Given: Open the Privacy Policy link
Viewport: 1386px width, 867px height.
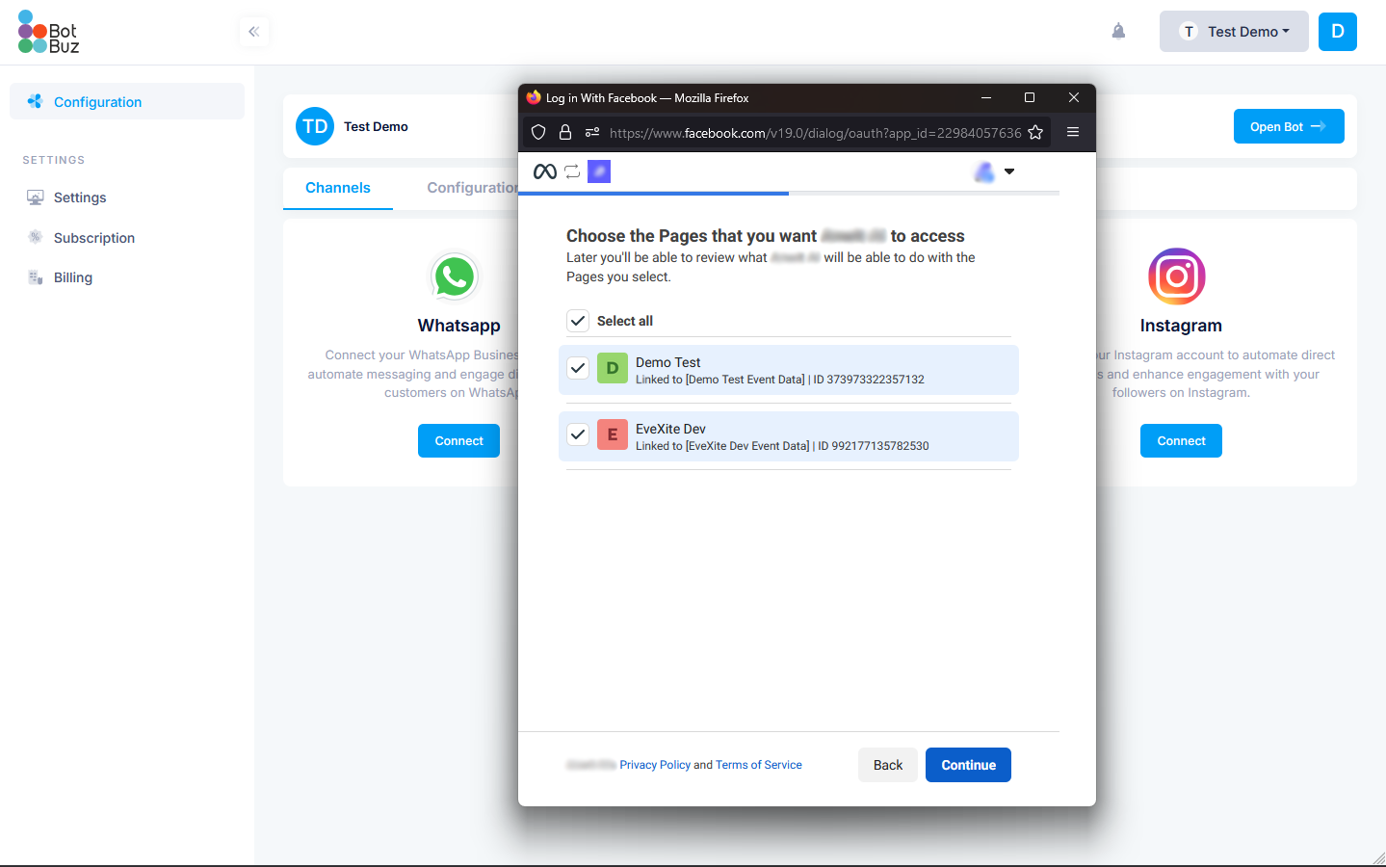Looking at the screenshot, I should [x=655, y=765].
